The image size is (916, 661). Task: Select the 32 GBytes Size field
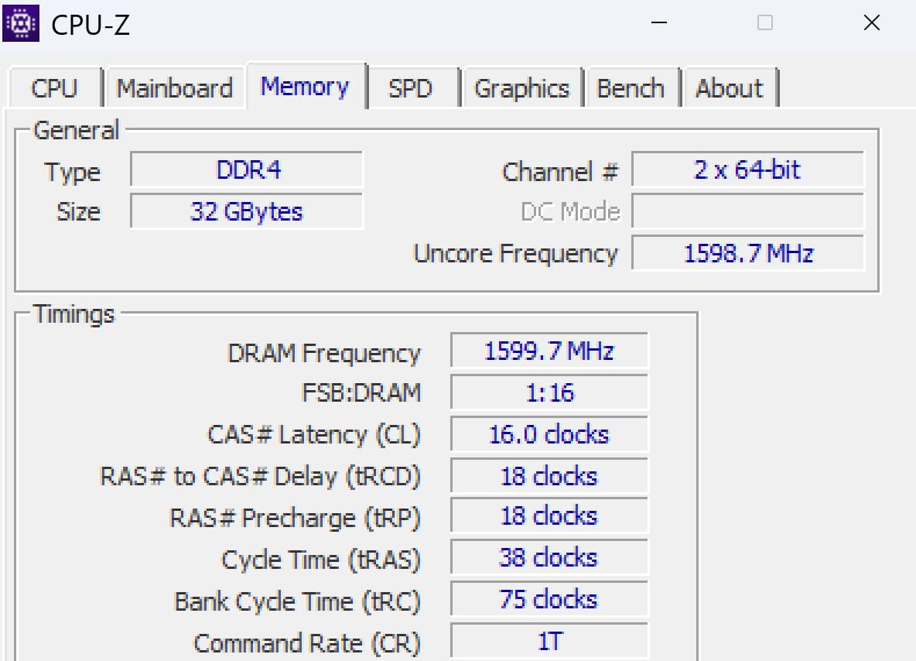(246, 211)
